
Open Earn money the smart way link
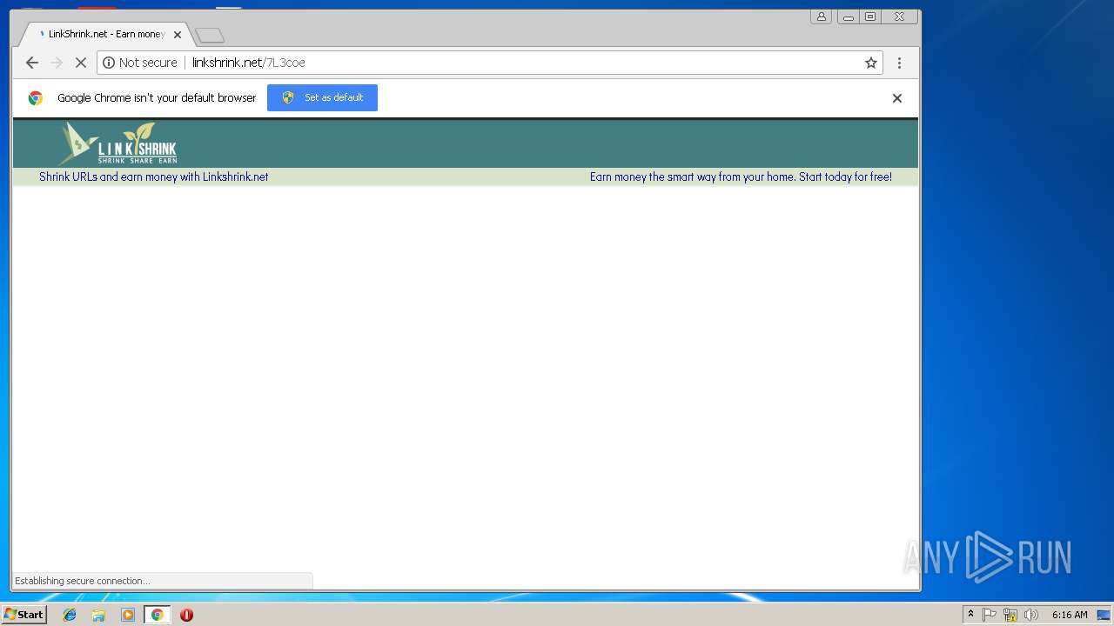741,176
